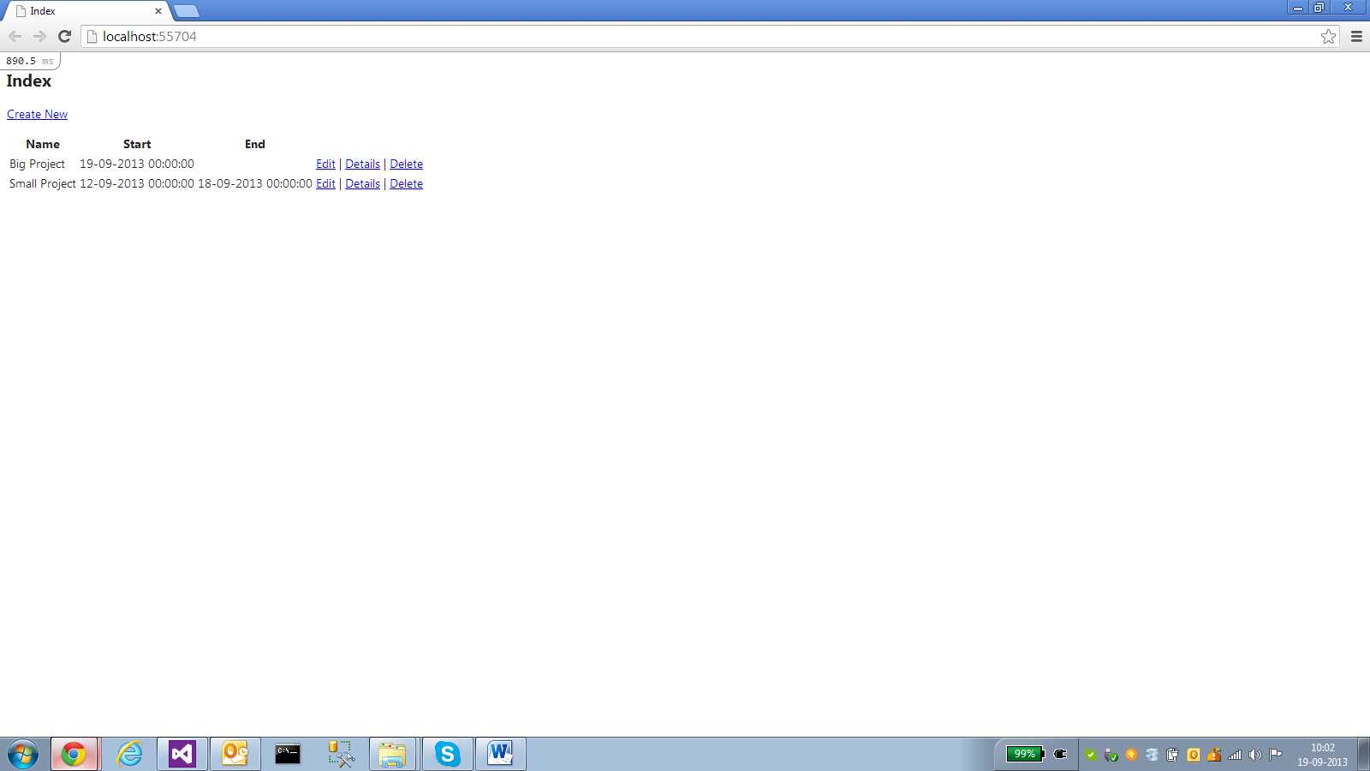This screenshot has width=1370, height=771.
Task: Switch to Chrome in the taskbar
Action: point(74,754)
